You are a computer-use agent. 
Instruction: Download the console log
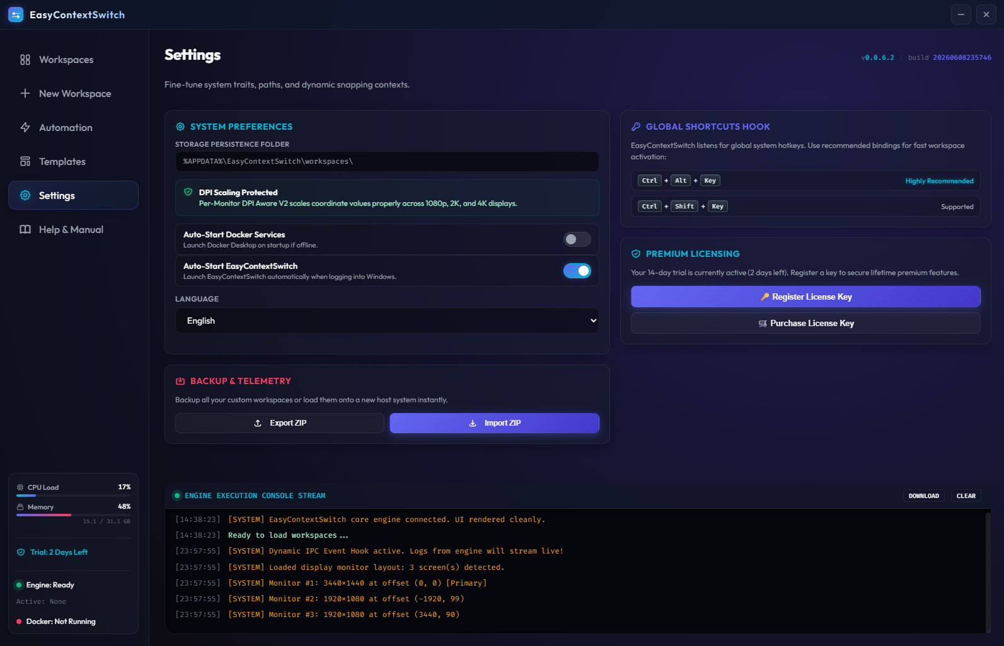click(x=923, y=496)
